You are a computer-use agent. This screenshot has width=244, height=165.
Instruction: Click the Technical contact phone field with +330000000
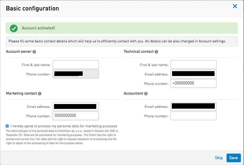[193, 83]
